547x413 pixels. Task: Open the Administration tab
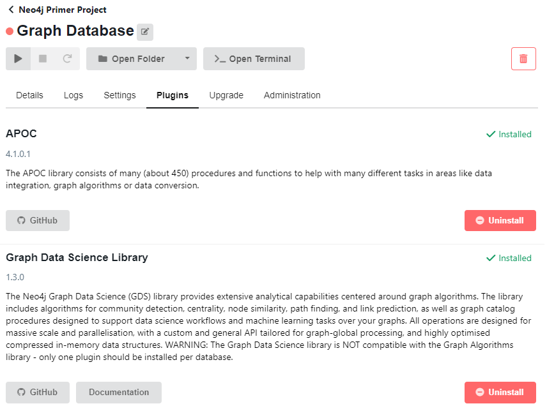pos(292,95)
